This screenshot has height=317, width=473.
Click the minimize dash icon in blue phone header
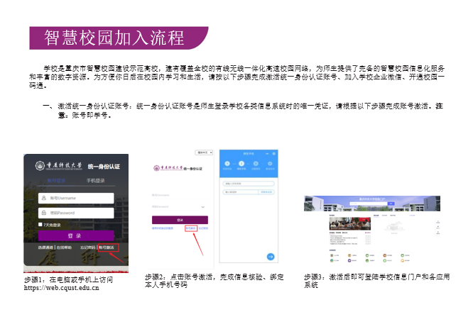click(267, 154)
